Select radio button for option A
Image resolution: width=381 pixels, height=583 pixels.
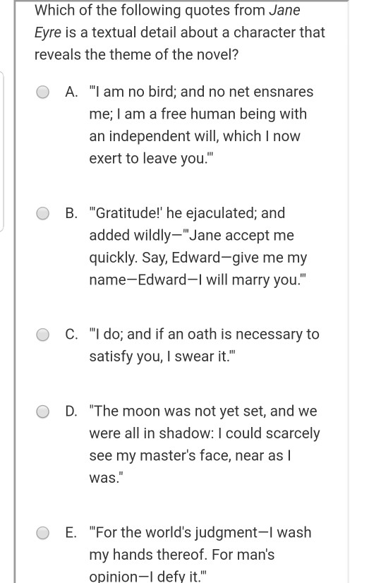click(x=43, y=92)
